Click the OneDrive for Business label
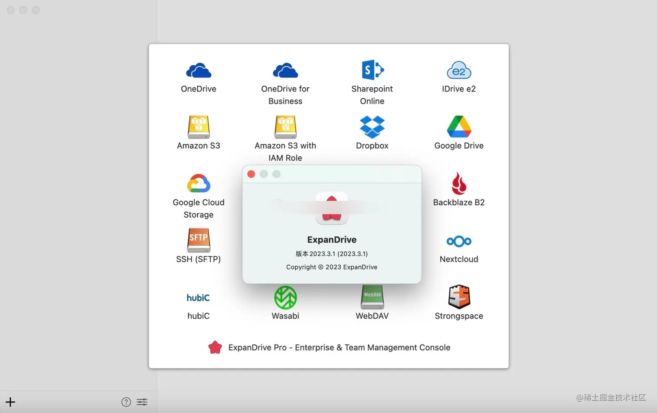 point(285,95)
